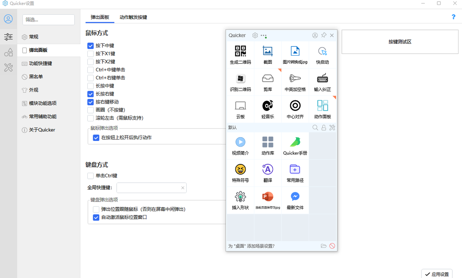Image resolution: width=462 pixels, height=278 pixels.
Task: Start the 轻音乐 light music action
Action: point(268,108)
